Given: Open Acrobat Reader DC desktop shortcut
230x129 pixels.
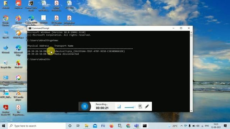Looking at the screenshot, I should [6, 110].
